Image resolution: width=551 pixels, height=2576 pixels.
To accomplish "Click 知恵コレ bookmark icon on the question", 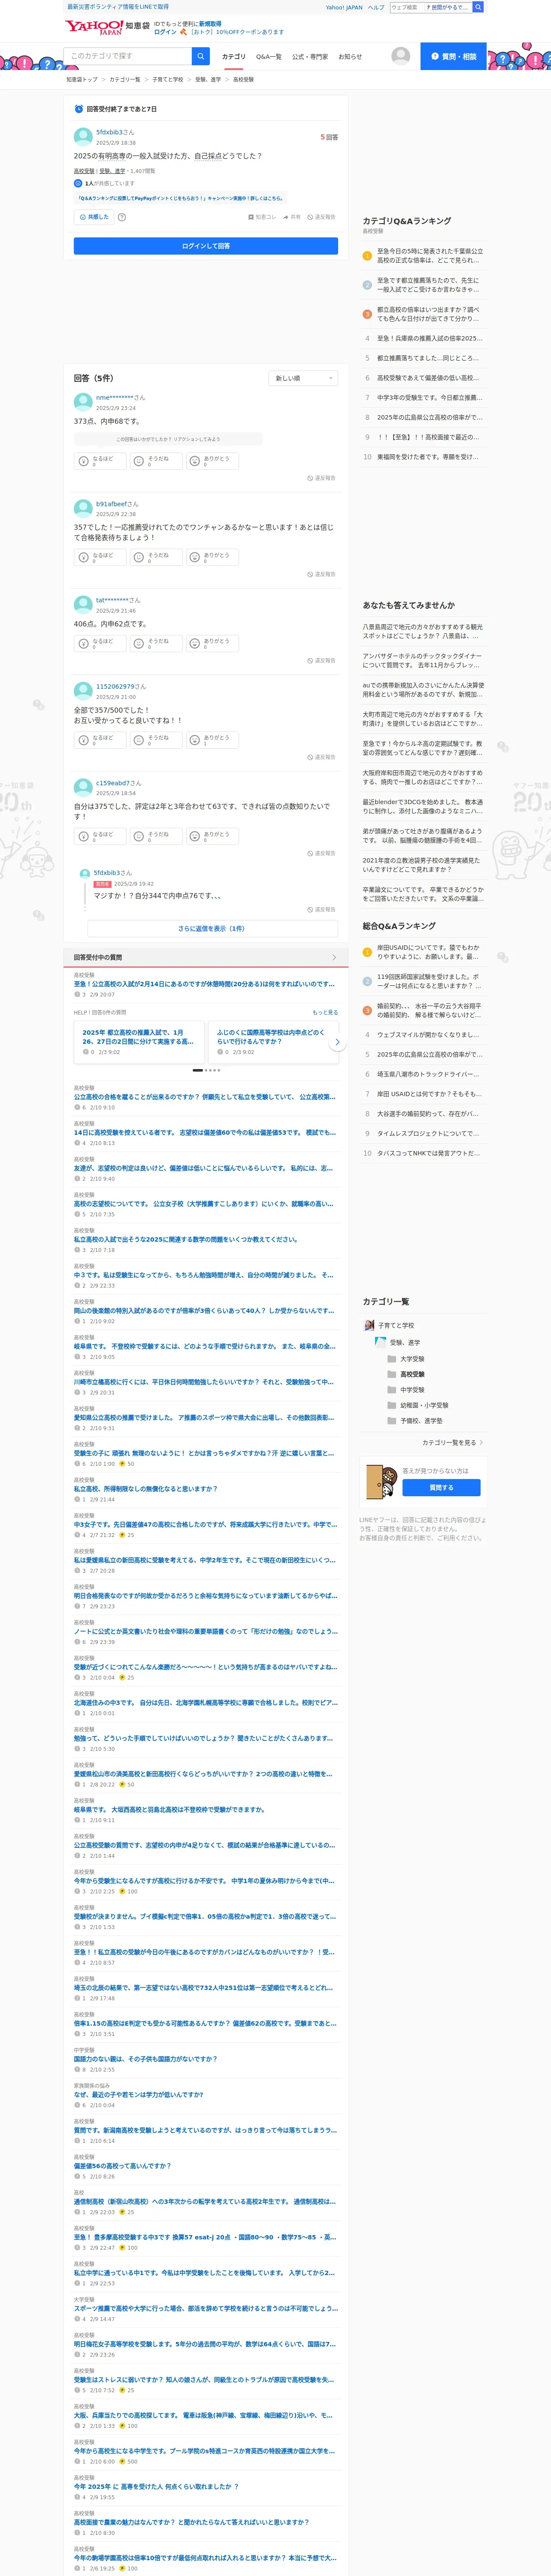I will pyautogui.click(x=262, y=217).
